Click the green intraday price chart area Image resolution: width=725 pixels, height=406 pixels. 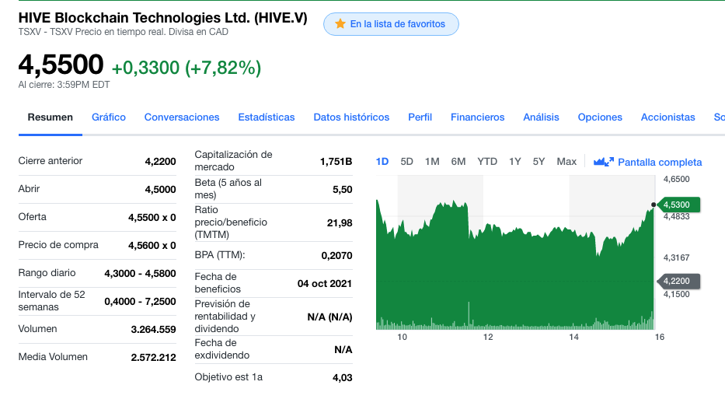pos(515,268)
